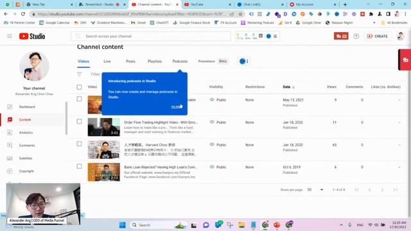Show hidden tray icons chevron
Screen dimensions: 411x231
point(341,225)
